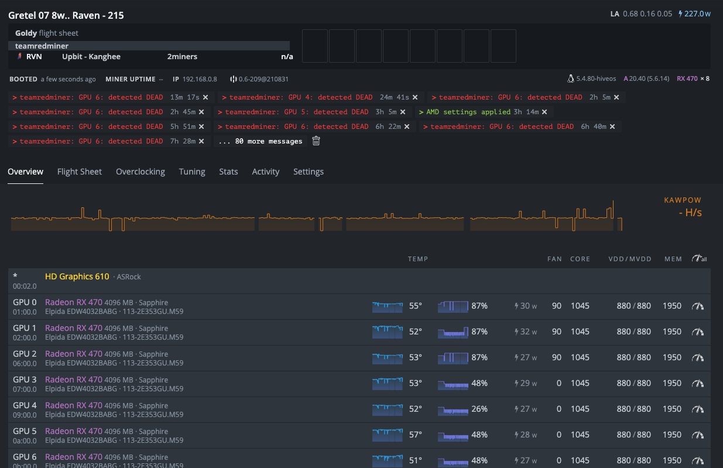The width and height of the screenshot is (723, 468).
Task: Click the lightning power icon beside 227.0 w
Action: [x=680, y=13]
